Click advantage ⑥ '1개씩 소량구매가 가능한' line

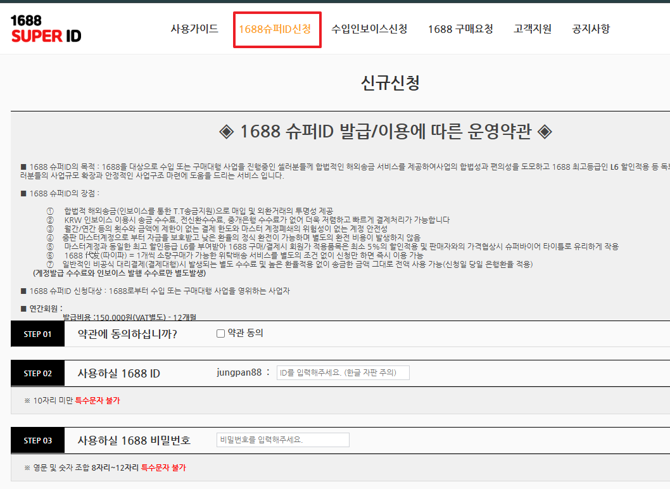[x=235, y=255]
